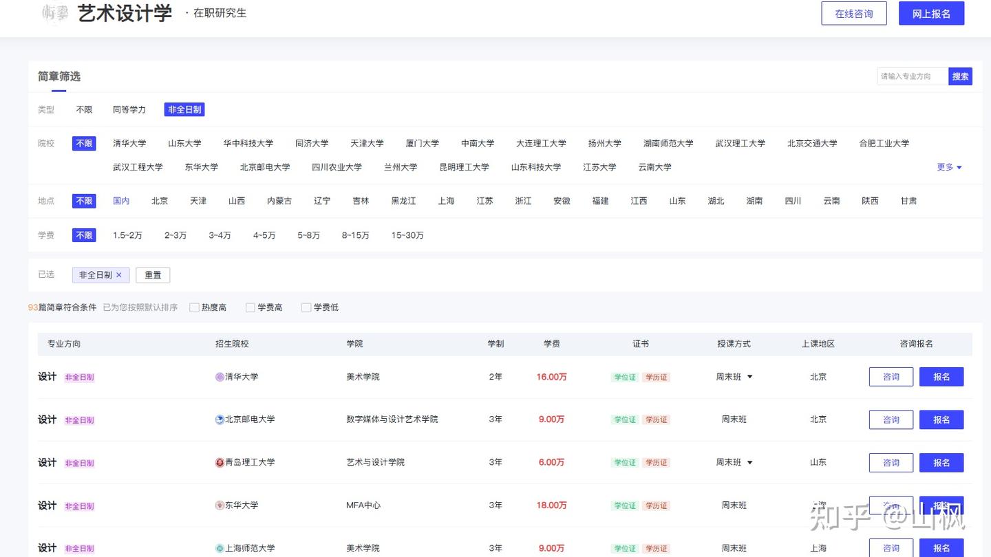
Task: Select 不限 in the 院校 filter row
Action: coord(84,144)
